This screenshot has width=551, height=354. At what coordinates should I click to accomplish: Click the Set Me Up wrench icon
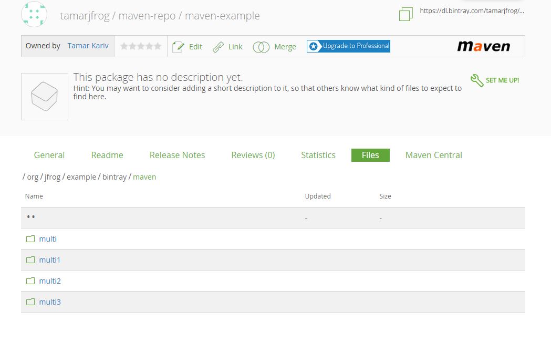pos(477,80)
